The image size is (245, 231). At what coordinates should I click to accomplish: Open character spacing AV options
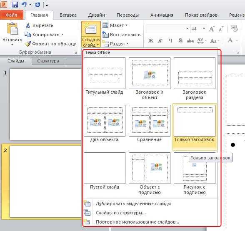[x=202, y=41]
